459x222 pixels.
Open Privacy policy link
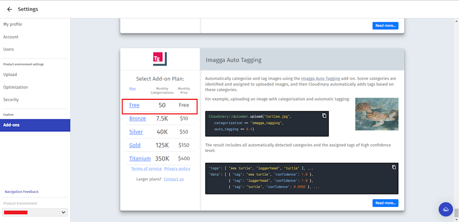click(177, 168)
